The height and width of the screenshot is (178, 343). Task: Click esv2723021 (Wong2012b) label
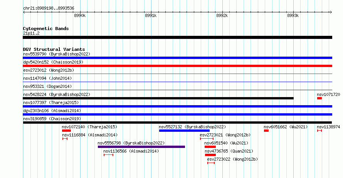point(225,135)
